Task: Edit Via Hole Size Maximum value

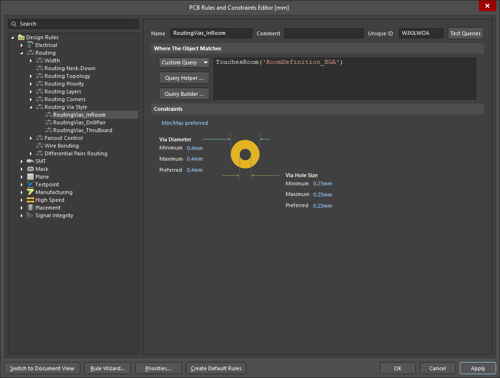Action: point(322,195)
